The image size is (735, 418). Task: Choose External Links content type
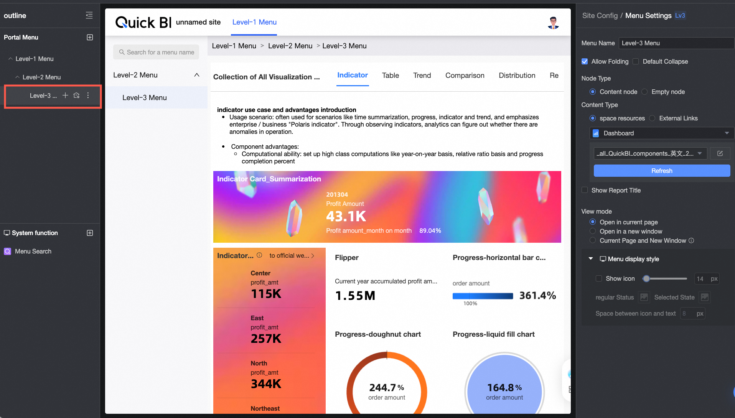point(652,118)
